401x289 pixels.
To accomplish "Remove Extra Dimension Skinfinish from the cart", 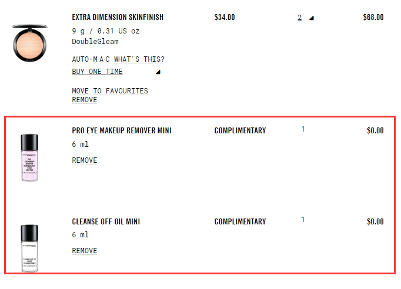I will 85,100.
